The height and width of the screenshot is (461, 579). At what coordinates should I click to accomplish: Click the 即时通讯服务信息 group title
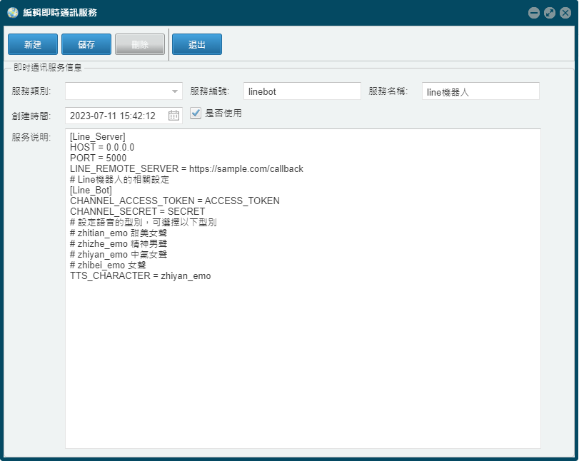point(48,68)
